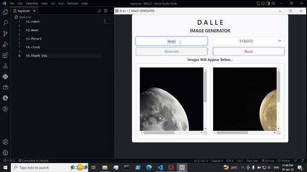Open Microsoft Edge from the taskbar
This screenshot has height=172, width=307.
pyautogui.click(x=149, y=168)
